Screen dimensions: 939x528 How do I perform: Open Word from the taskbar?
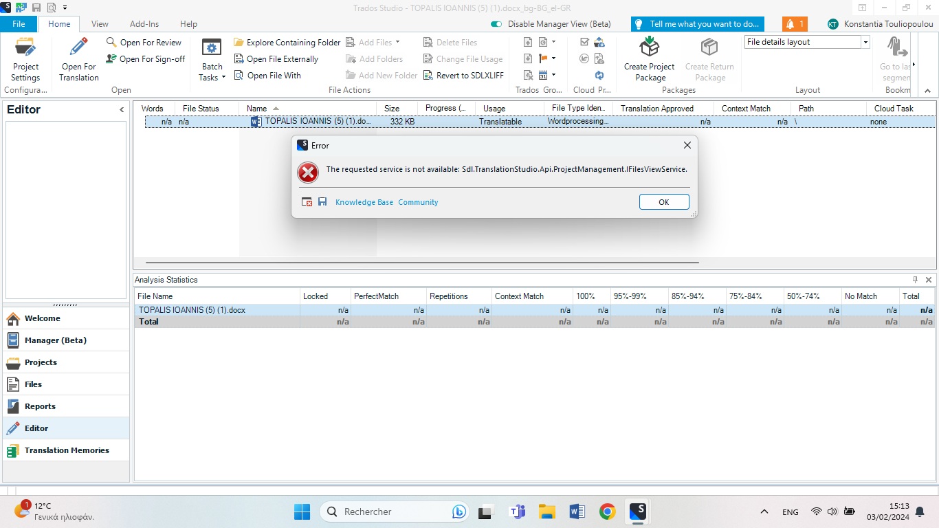(x=577, y=511)
